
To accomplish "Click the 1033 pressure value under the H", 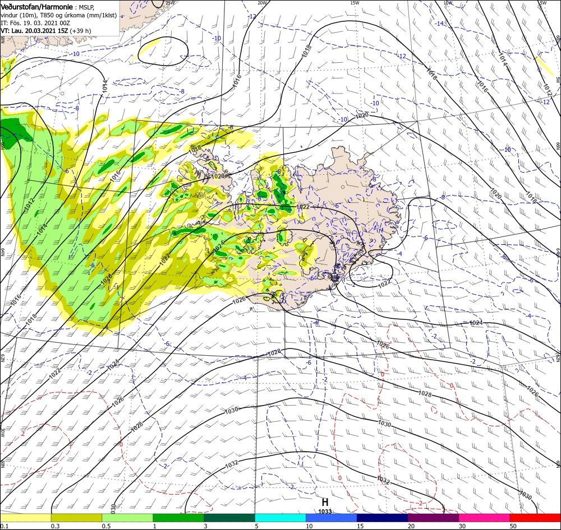I will point(325,512).
